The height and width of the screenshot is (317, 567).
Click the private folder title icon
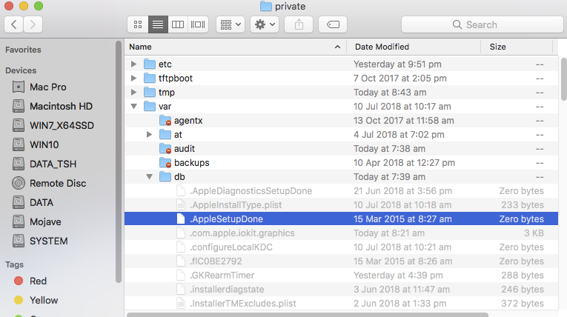266,6
